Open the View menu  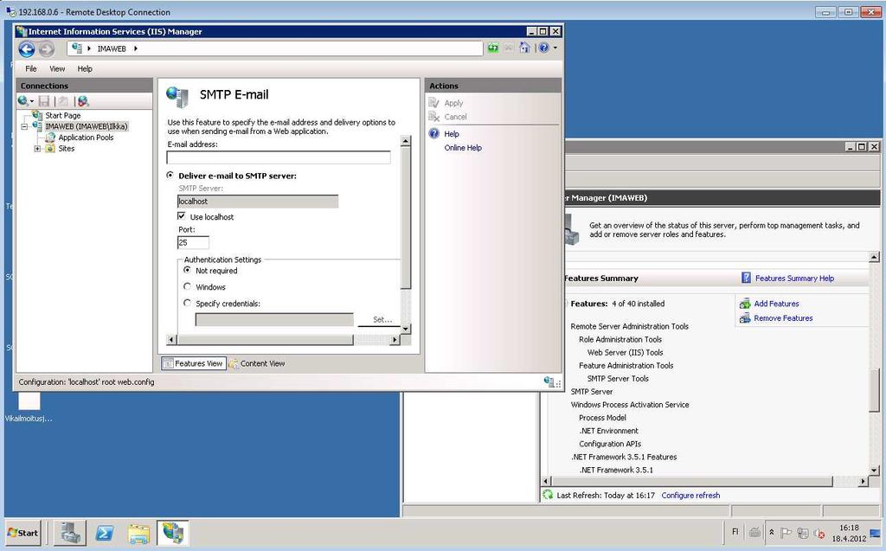coord(57,68)
